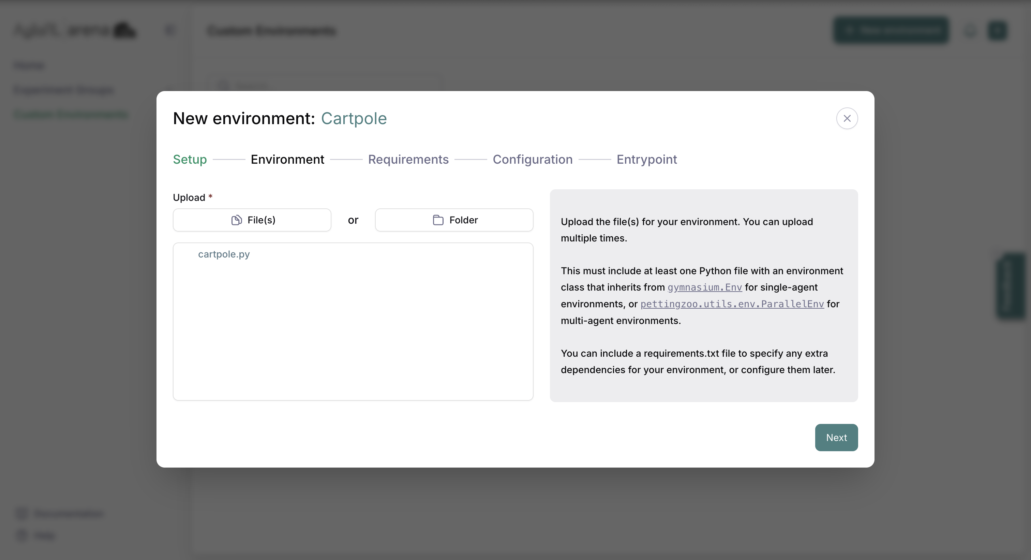Switch to the Requirements step
The height and width of the screenshot is (560, 1031).
(x=408, y=159)
